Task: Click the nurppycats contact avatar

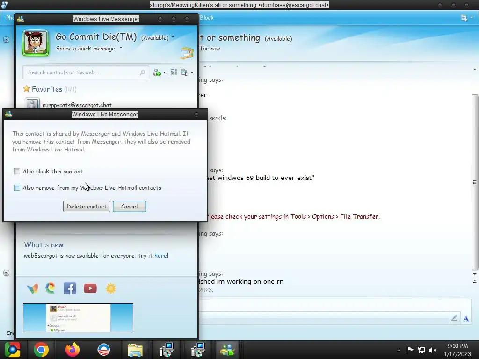Action: point(32,103)
